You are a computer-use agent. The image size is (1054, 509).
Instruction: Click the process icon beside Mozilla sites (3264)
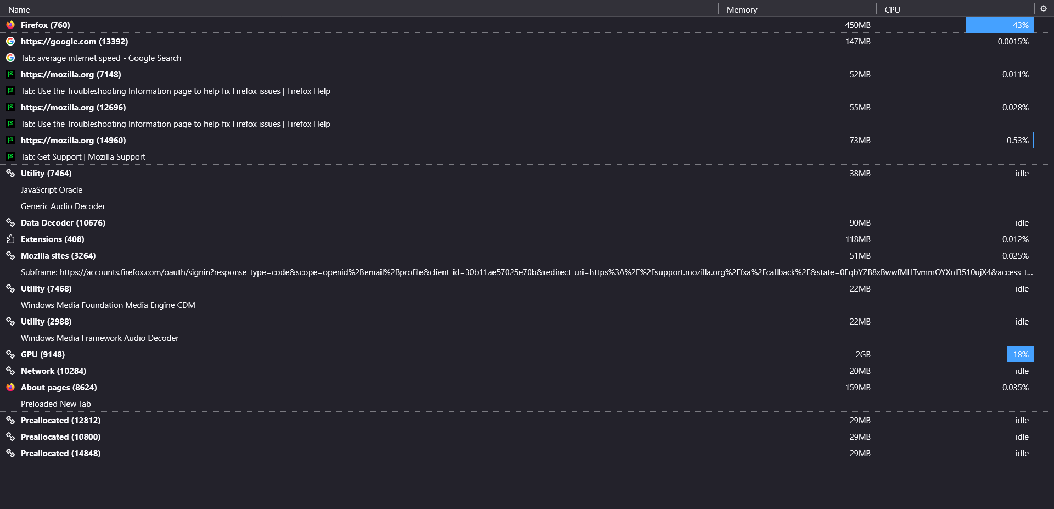(x=10, y=255)
